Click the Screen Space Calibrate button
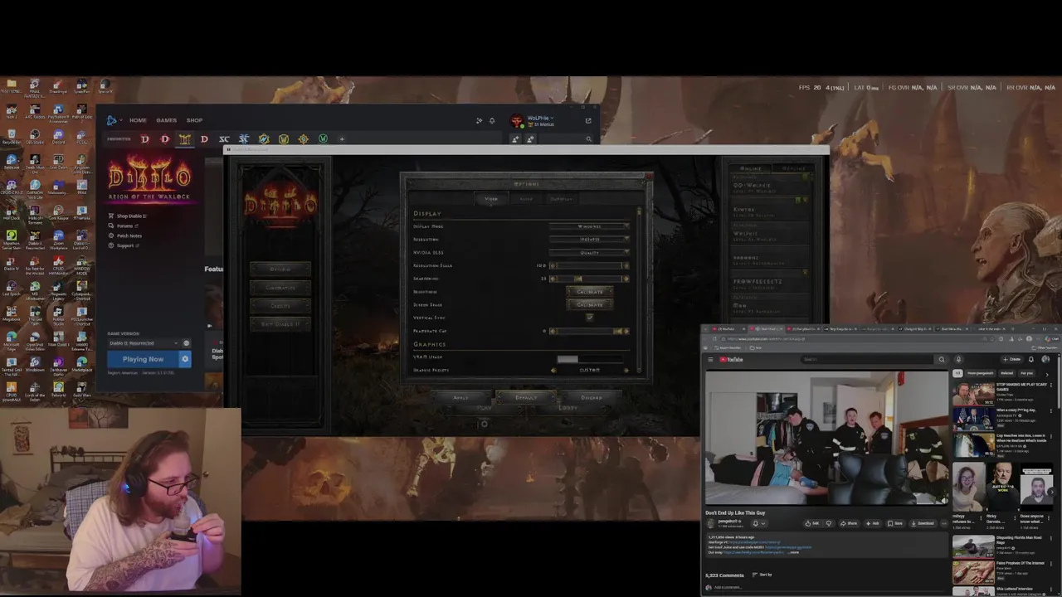The height and width of the screenshot is (597, 1062). pos(590,304)
